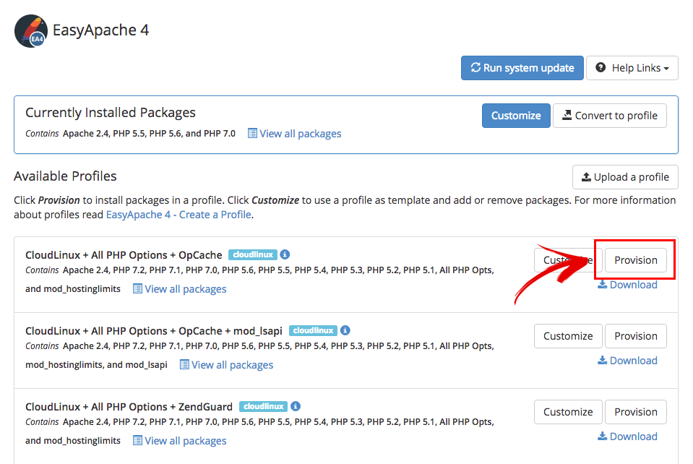Convert installed packages to profile

click(x=609, y=116)
